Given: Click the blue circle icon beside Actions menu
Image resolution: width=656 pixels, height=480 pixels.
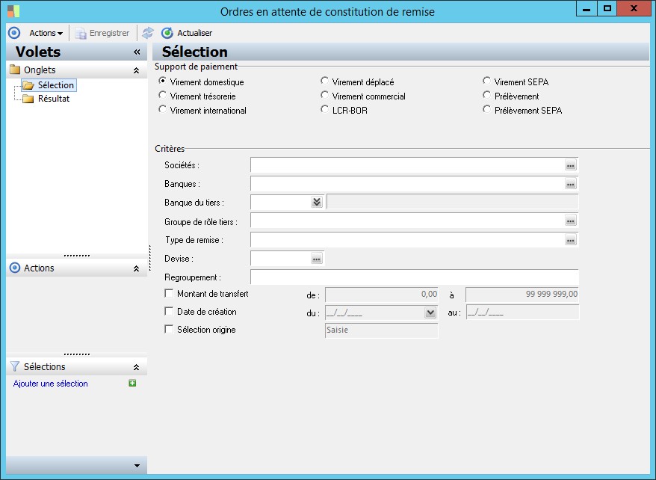Looking at the screenshot, I should click(x=14, y=33).
